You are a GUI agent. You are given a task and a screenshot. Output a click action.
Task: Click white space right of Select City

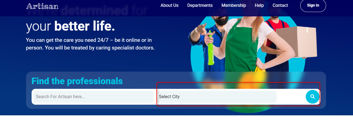click(x=291, y=97)
